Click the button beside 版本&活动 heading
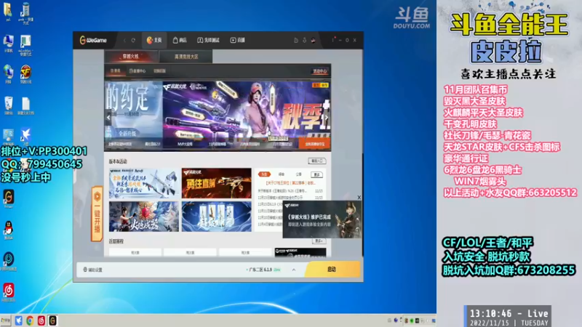 pyautogui.click(x=316, y=161)
